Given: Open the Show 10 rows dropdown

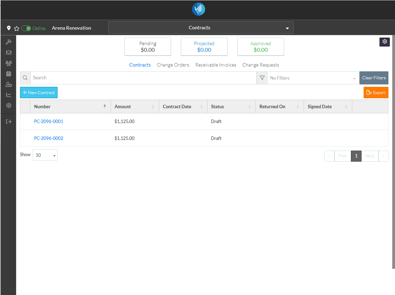Looking at the screenshot, I should 45,155.
